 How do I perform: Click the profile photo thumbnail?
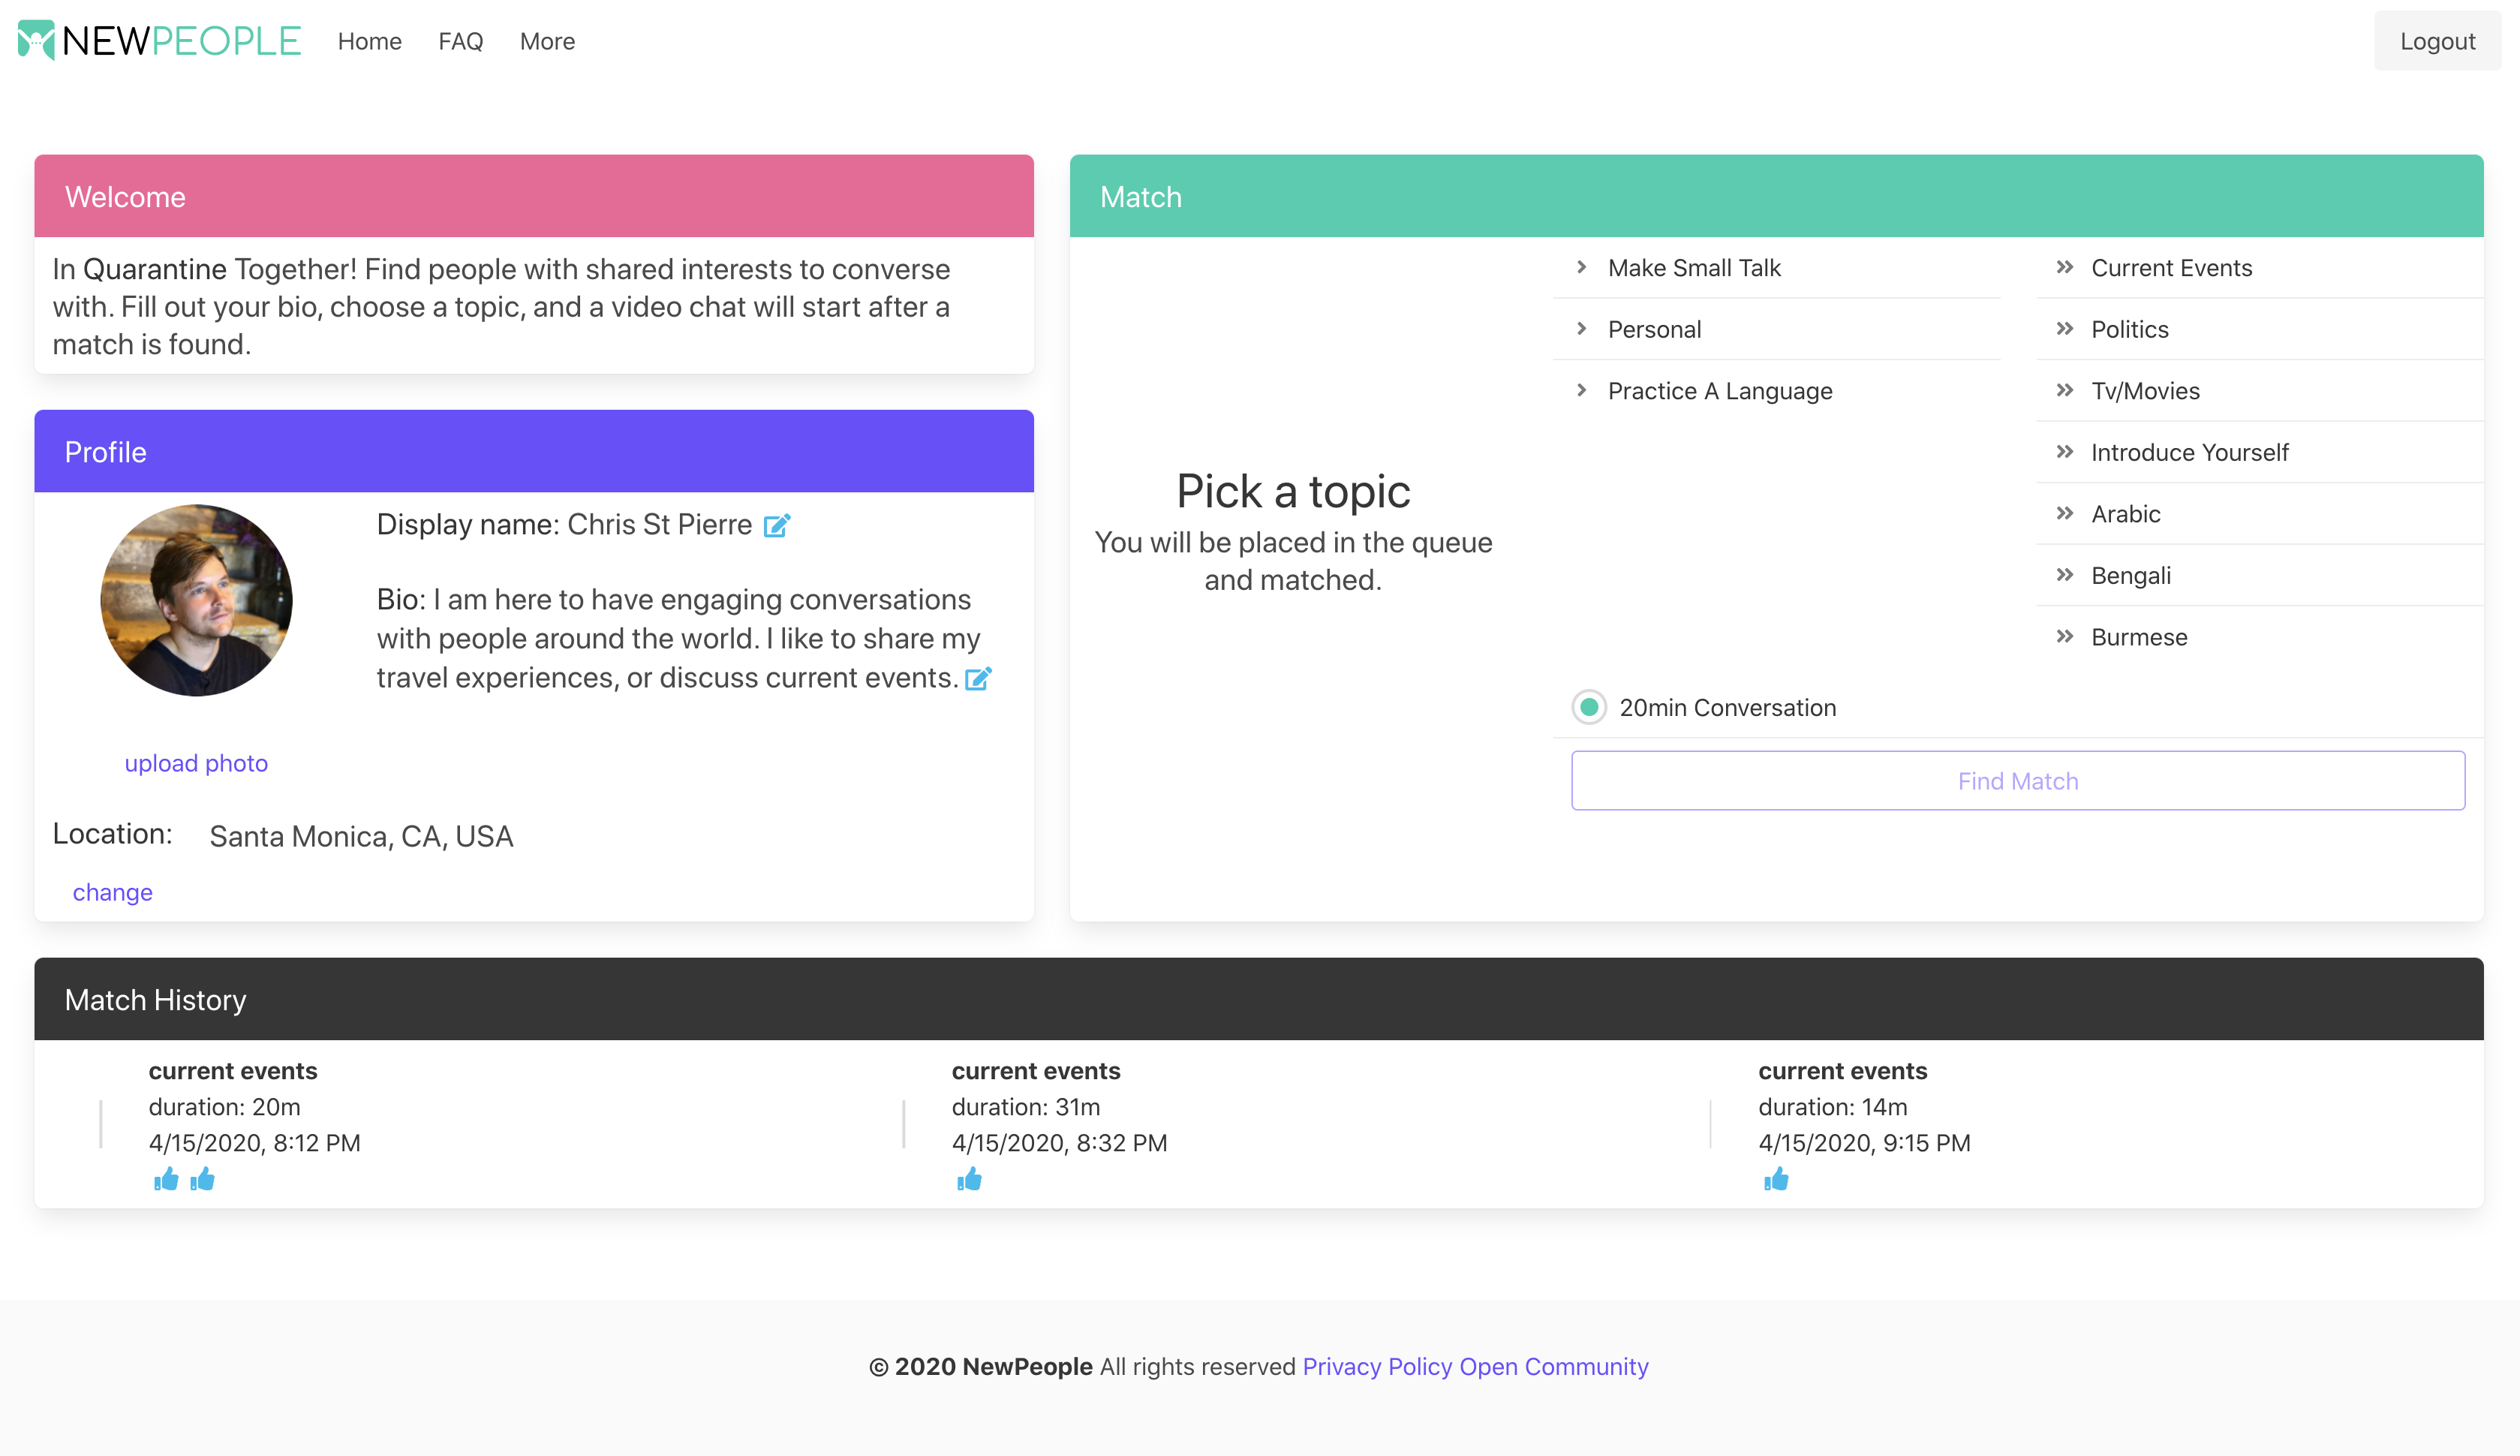196,600
